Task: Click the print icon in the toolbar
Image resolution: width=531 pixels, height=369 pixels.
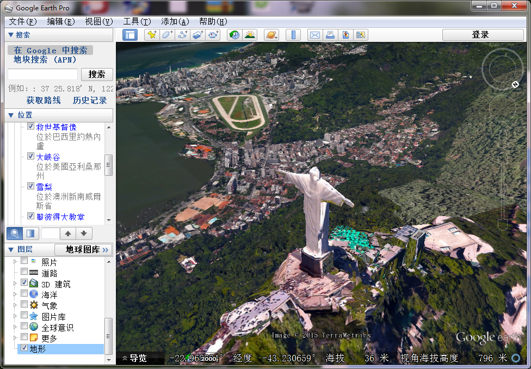Action: 330,35
